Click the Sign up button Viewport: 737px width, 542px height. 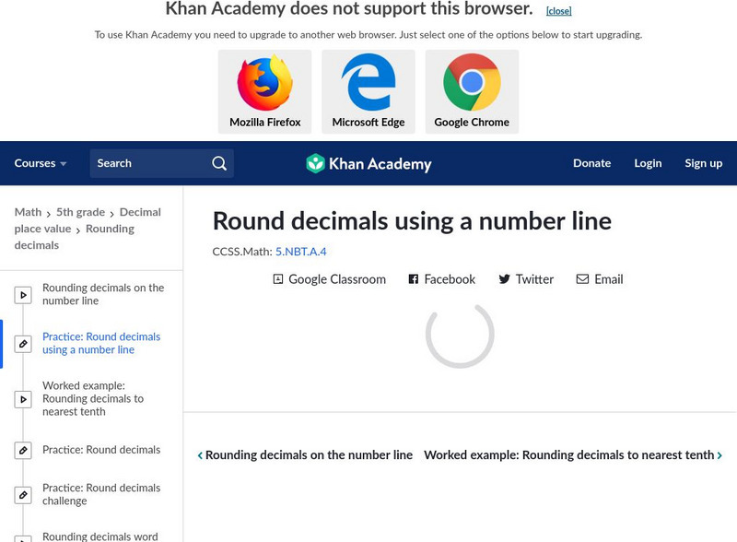tap(703, 163)
